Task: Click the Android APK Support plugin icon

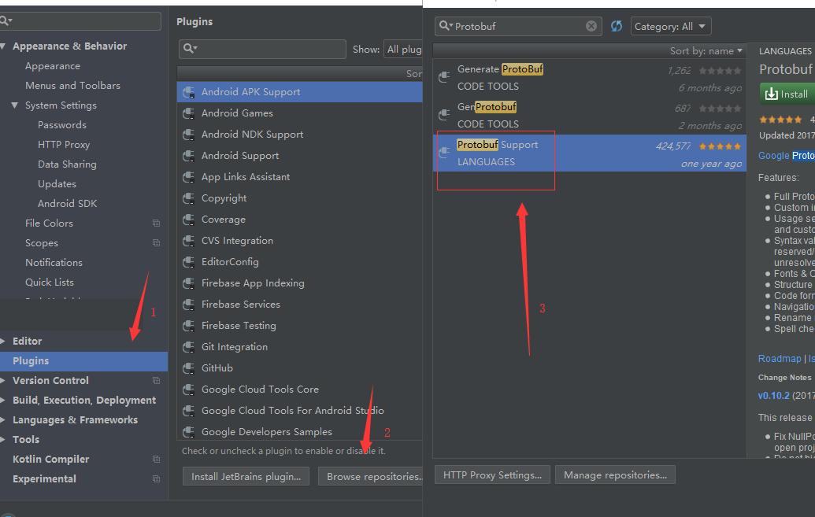Action: click(189, 92)
